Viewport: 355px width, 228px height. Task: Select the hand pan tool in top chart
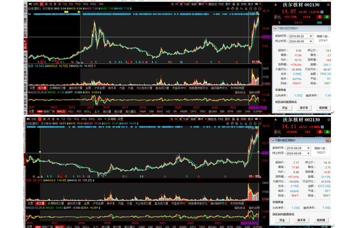(x=232, y=9)
